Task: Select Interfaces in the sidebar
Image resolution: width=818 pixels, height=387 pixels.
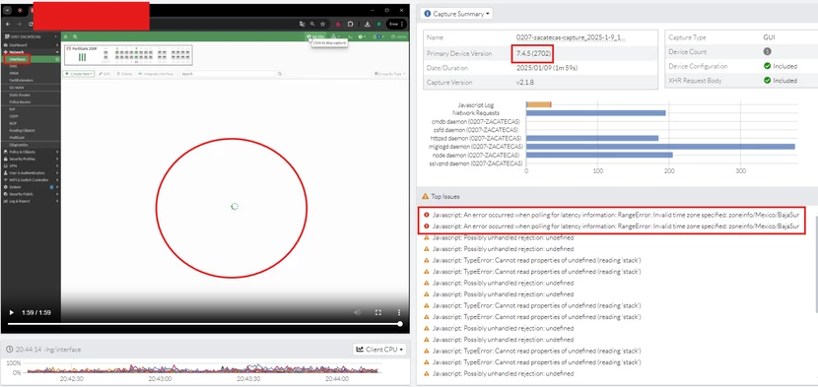Action: pyautogui.click(x=18, y=59)
